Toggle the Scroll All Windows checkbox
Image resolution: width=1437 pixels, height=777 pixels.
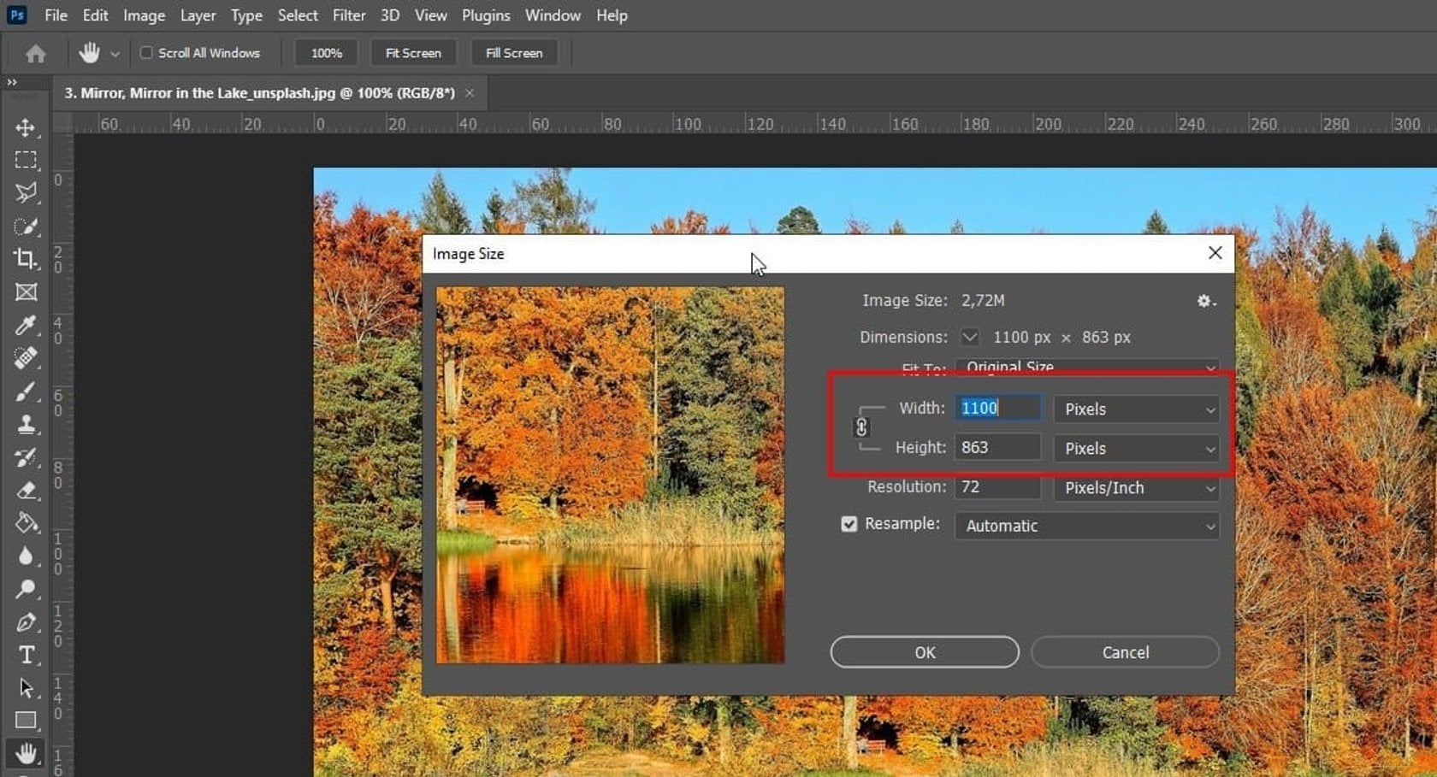(x=145, y=52)
